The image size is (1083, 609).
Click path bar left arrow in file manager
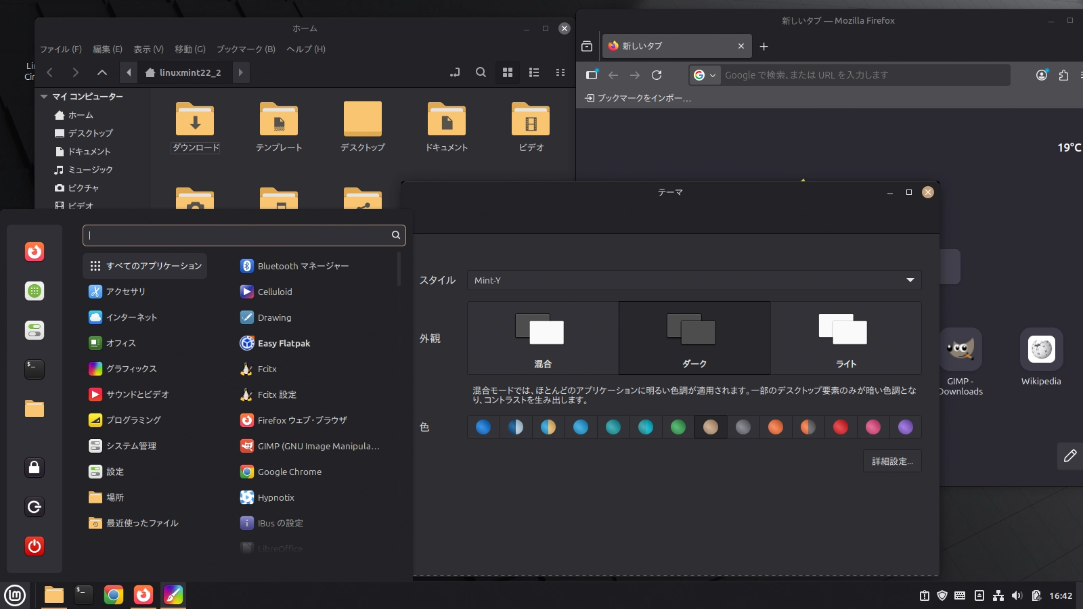click(129, 72)
